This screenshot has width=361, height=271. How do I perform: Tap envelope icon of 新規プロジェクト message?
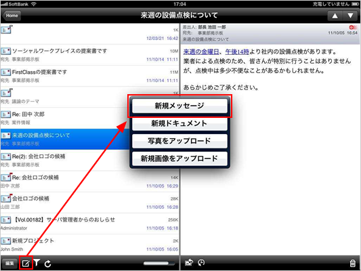[5, 241]
